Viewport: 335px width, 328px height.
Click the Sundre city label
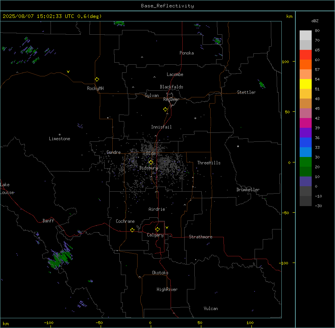click(x=113, y=152)
